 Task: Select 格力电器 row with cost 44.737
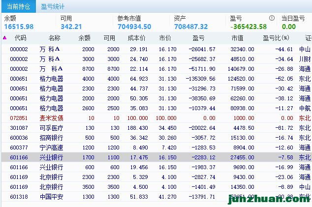click(156, 89)
